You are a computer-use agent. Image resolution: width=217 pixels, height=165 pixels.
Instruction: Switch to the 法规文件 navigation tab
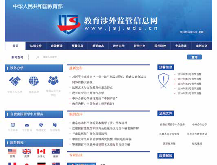point(36,46)
